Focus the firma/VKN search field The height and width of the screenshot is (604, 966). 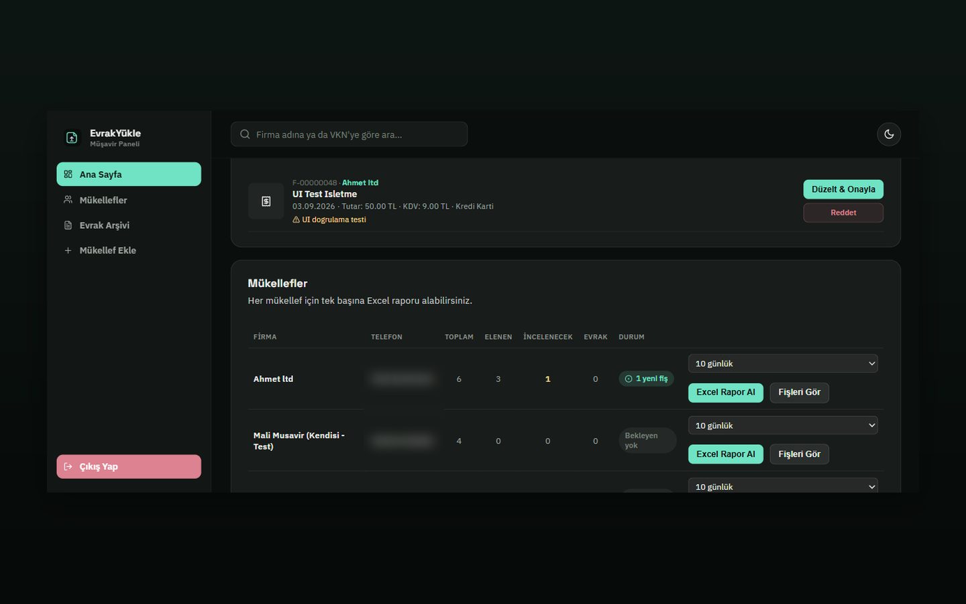(349, 134)
